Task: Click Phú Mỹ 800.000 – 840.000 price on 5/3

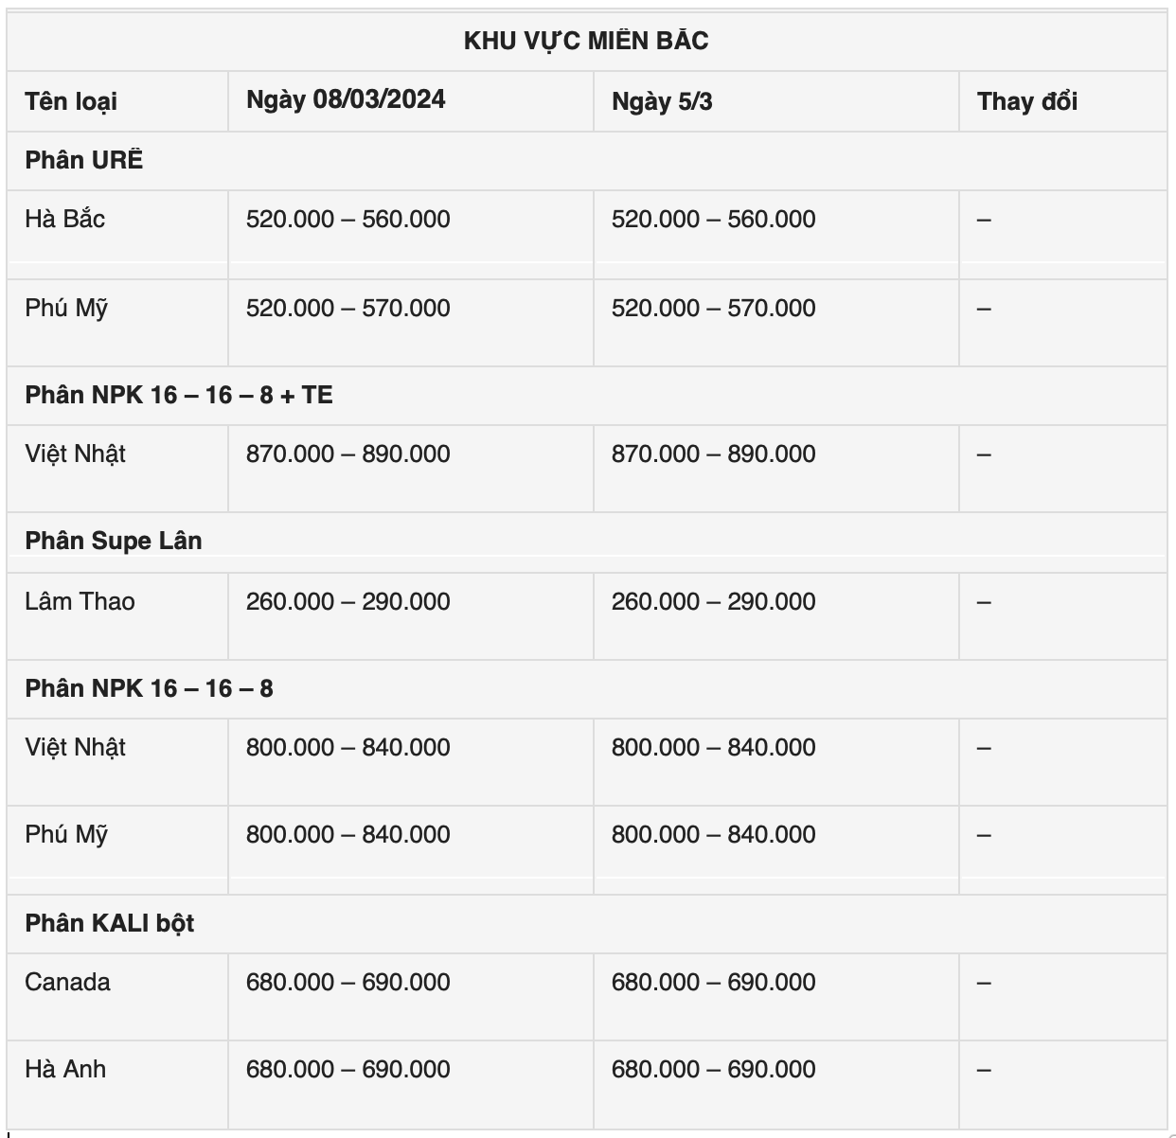Action: (x=713, y=834)
